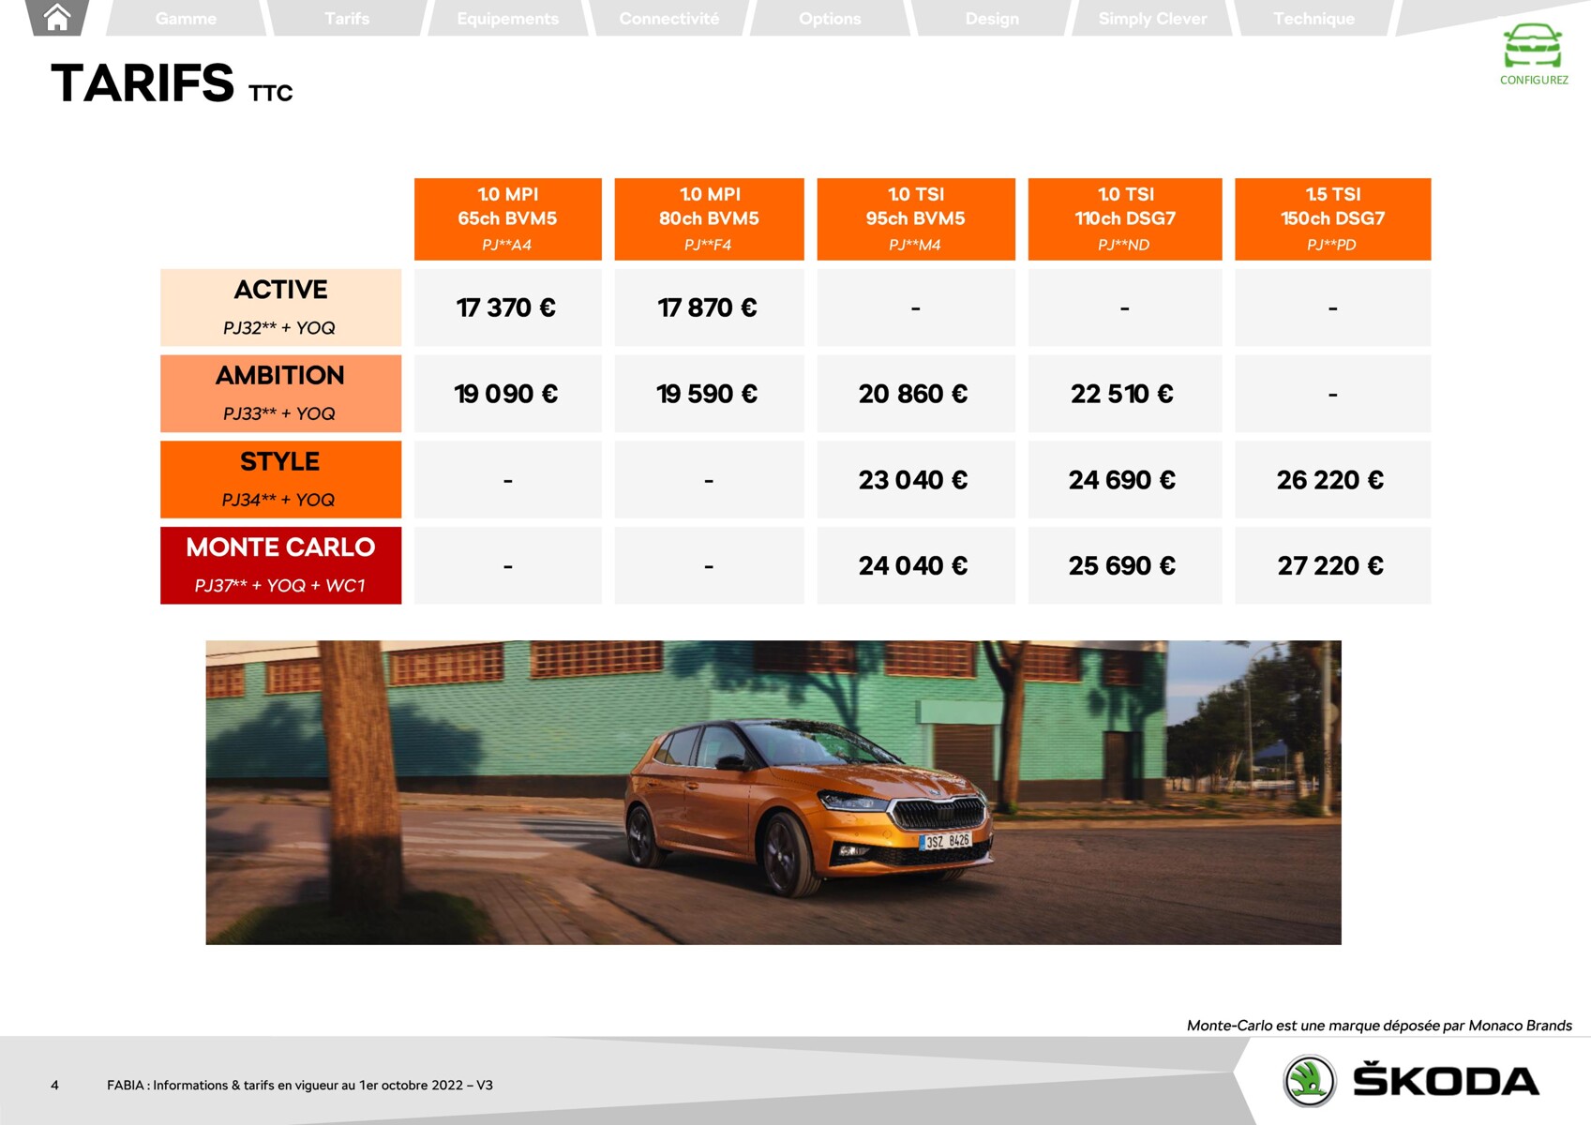Screen dimensions: 1591x1125
Task: Click the page number 4
Action: [54, 1085]
